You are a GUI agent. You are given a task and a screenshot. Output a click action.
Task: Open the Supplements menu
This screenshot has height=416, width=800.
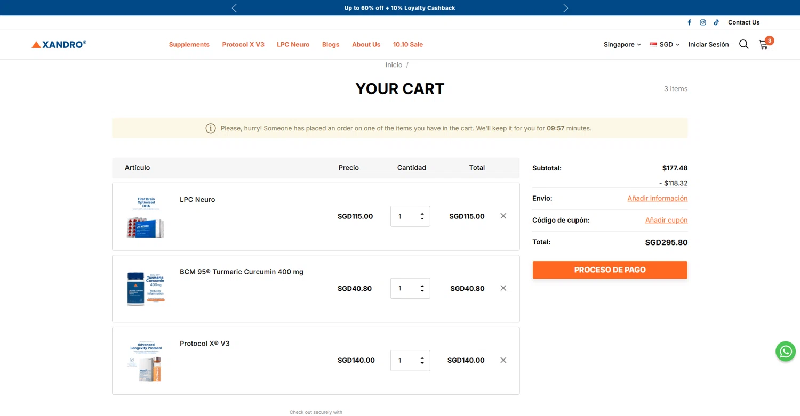pos(189,45)
